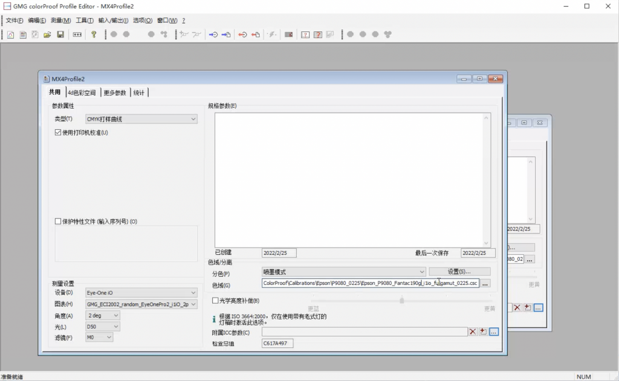619x381 pixels.
Task: Expand the 设备 Eye-One iO dropdown
Action: click(141, 293)
